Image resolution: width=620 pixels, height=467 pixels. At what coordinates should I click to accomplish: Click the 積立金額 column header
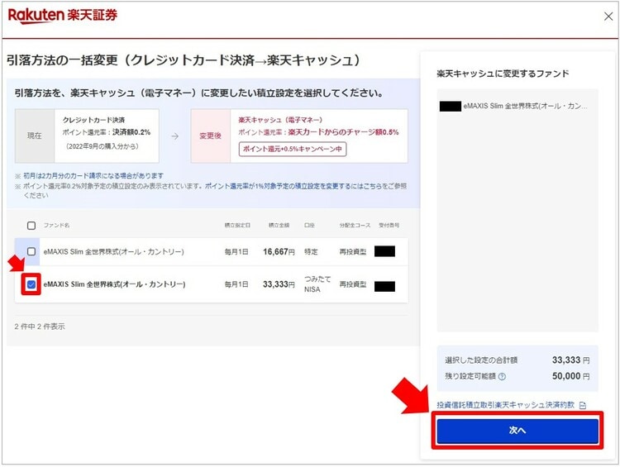[279, 226]
